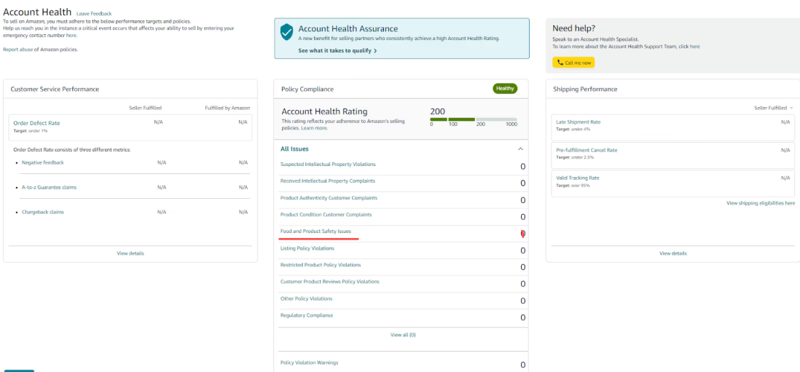Click the Healthy status badge
The height and width of the screenshot is (372, 800).
(505, 89)
